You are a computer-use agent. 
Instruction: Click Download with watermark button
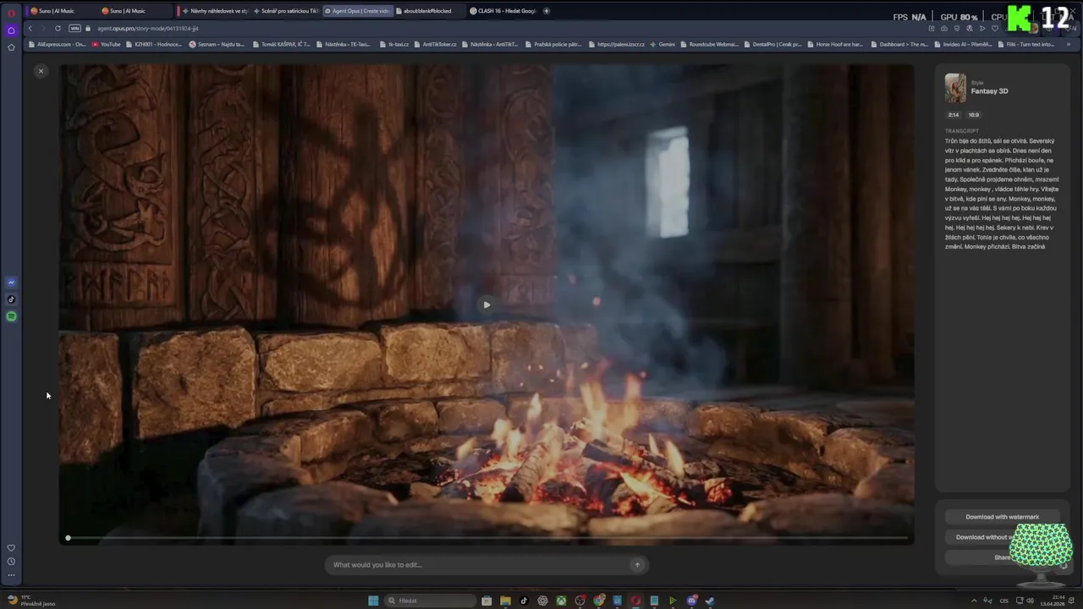[1002, 517]
